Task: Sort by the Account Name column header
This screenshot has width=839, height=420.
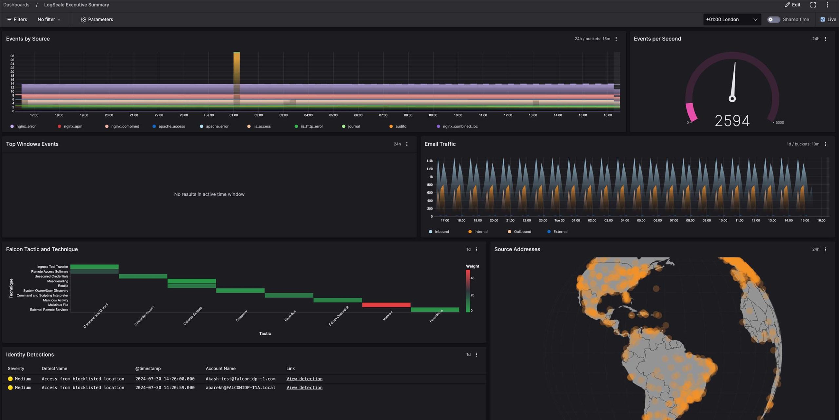Action: tap(221, 369)
